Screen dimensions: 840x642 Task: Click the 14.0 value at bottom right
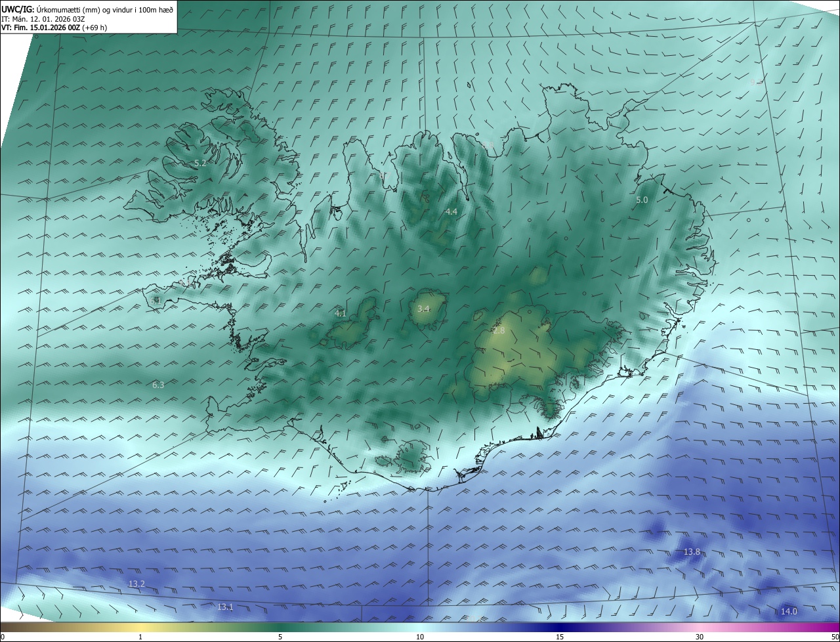[789, 611]
